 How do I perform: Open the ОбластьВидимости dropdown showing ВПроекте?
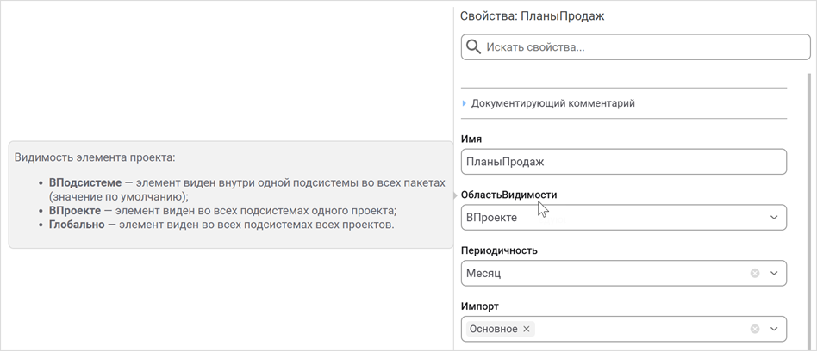624,218
